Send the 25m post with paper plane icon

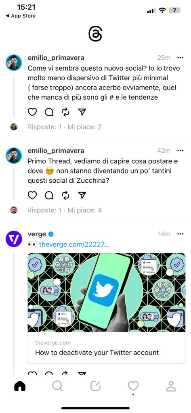(82, 112)
